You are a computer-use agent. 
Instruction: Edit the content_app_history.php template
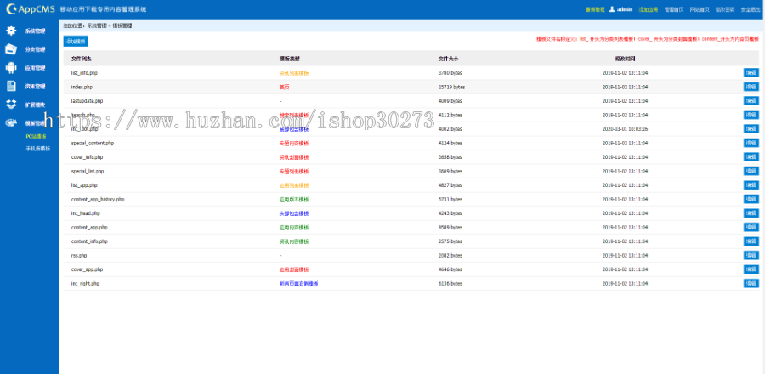coord(751,200)
